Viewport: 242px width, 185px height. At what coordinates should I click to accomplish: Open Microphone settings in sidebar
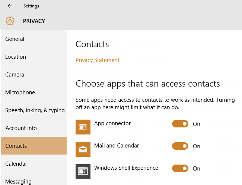coord(34,92)
